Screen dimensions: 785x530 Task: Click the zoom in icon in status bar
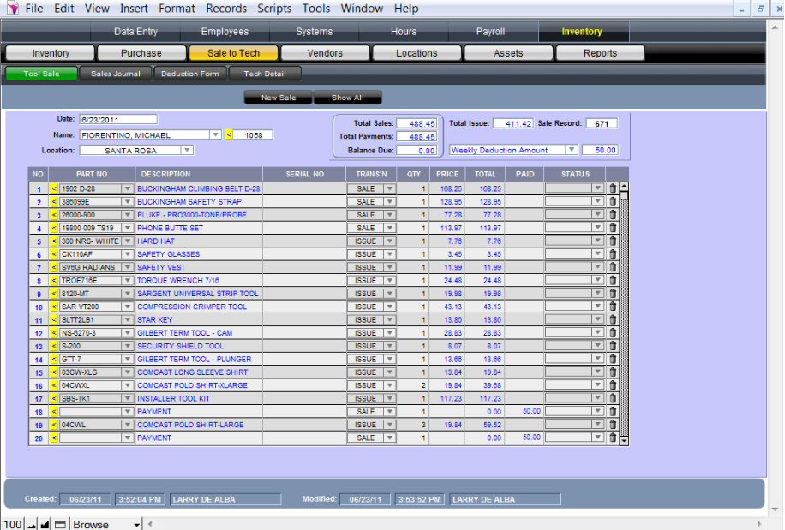(x=45, y=524)
